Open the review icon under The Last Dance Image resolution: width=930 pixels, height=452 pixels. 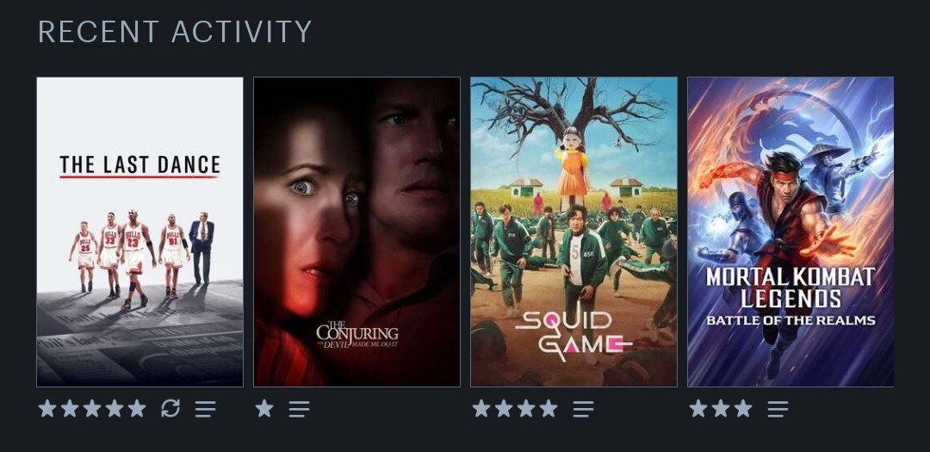[205, 409]
